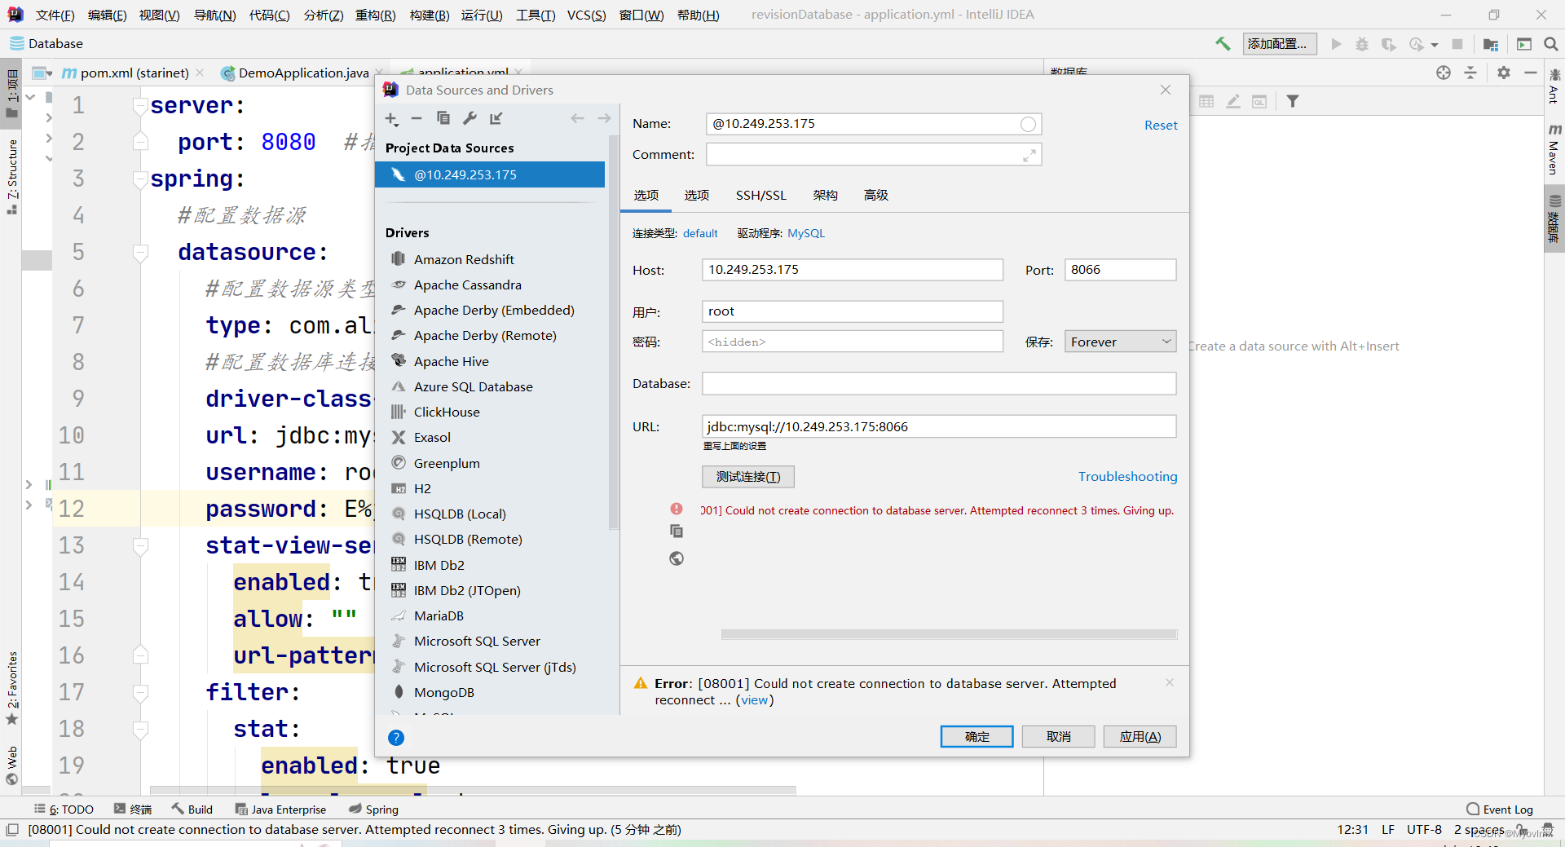The width and height of the screenshot is (1565, 847).
Task: Click the globe icon below the error message
Action: coord(677,558)
